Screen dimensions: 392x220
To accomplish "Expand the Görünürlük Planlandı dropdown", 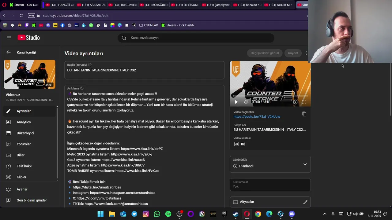I will point(270,164).
